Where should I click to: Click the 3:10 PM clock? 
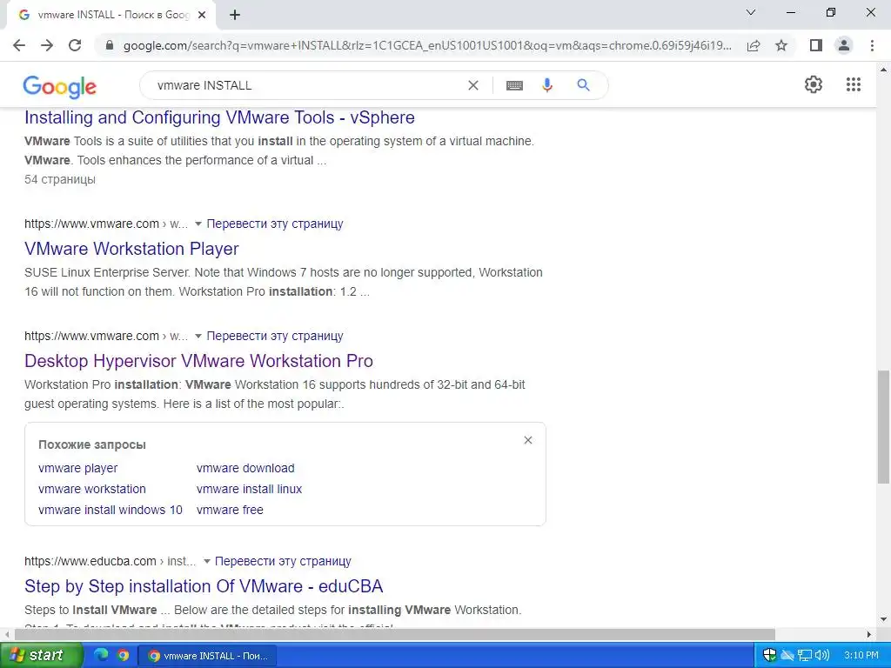pyautogui.click(x=861, y=656)
